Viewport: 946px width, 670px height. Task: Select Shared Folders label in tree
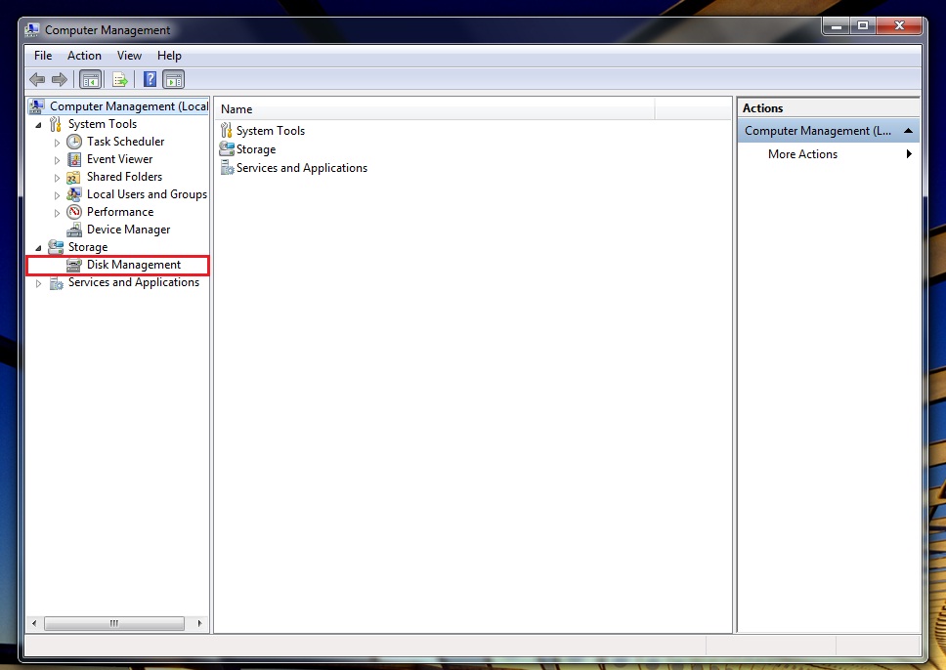point(124,177)
